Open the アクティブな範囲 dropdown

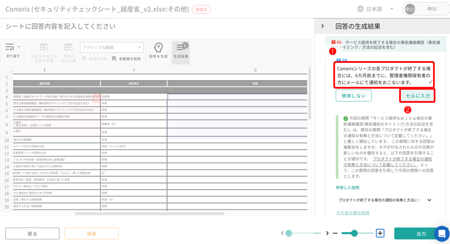tap(111, 48)
